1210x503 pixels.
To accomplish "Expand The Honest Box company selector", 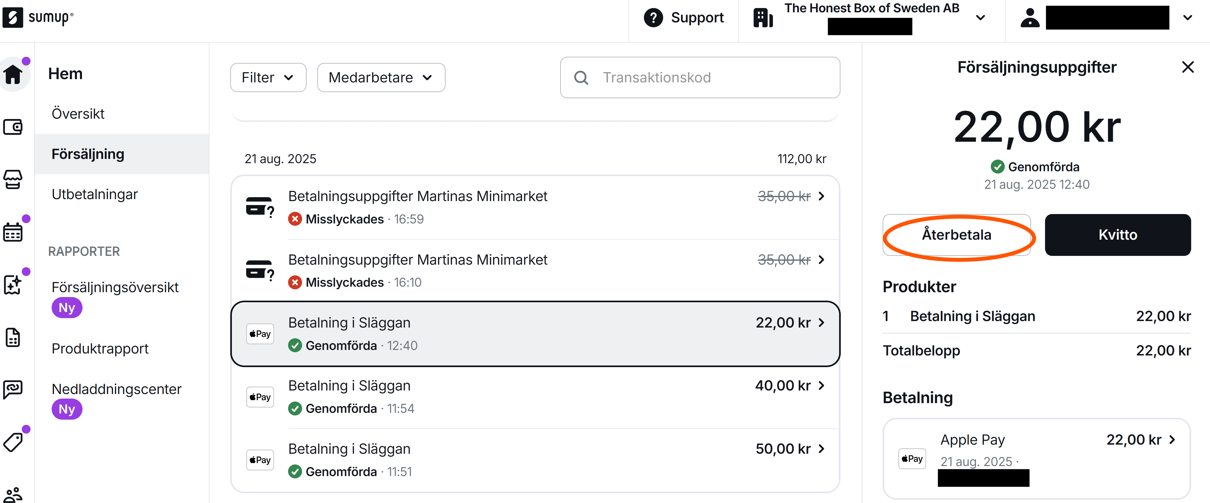I will [980, 18].
